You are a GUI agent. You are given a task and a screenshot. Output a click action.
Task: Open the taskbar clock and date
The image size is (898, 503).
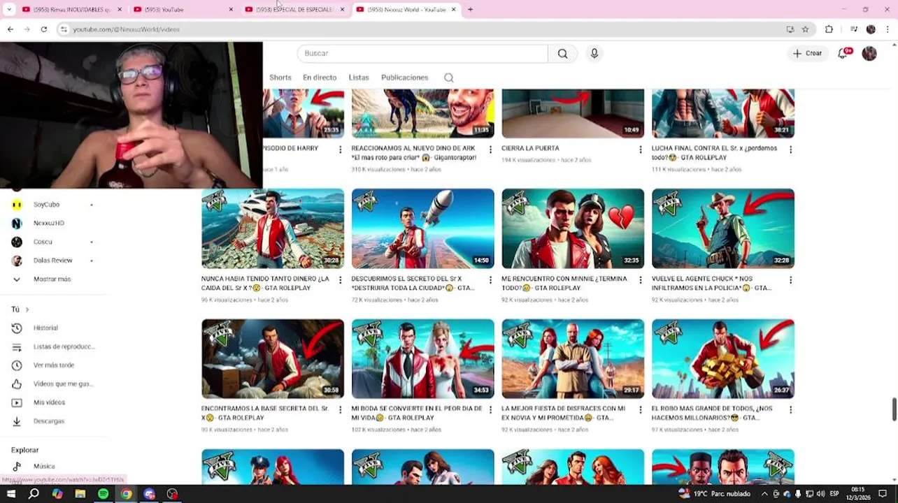click(857, 493)
